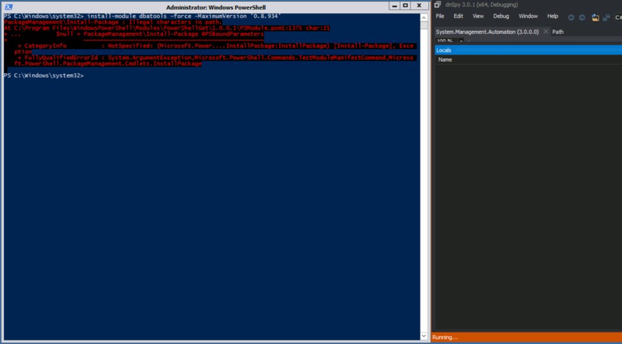Click the dnSpy navigate back arrow
Image resolution: width=622 pixels, height=344 pixels.
(571, 17)
